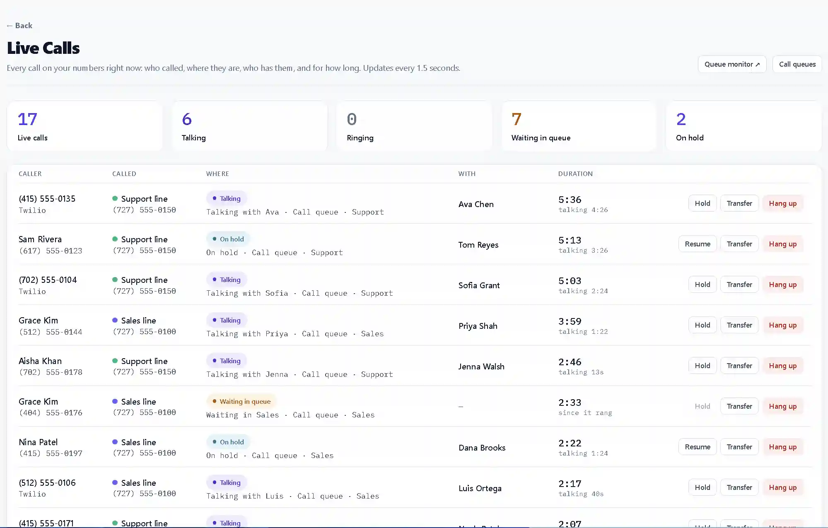Viewport: 828px width, 528px height.
Task: Click caller number (415) 555-0135
Action: [x=47, y=199]
